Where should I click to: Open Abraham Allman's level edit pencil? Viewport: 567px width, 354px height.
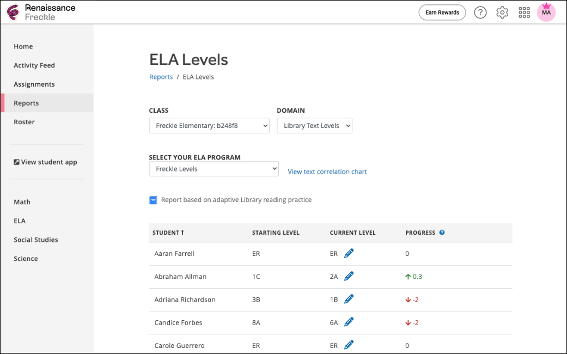[x=349, y=276]
